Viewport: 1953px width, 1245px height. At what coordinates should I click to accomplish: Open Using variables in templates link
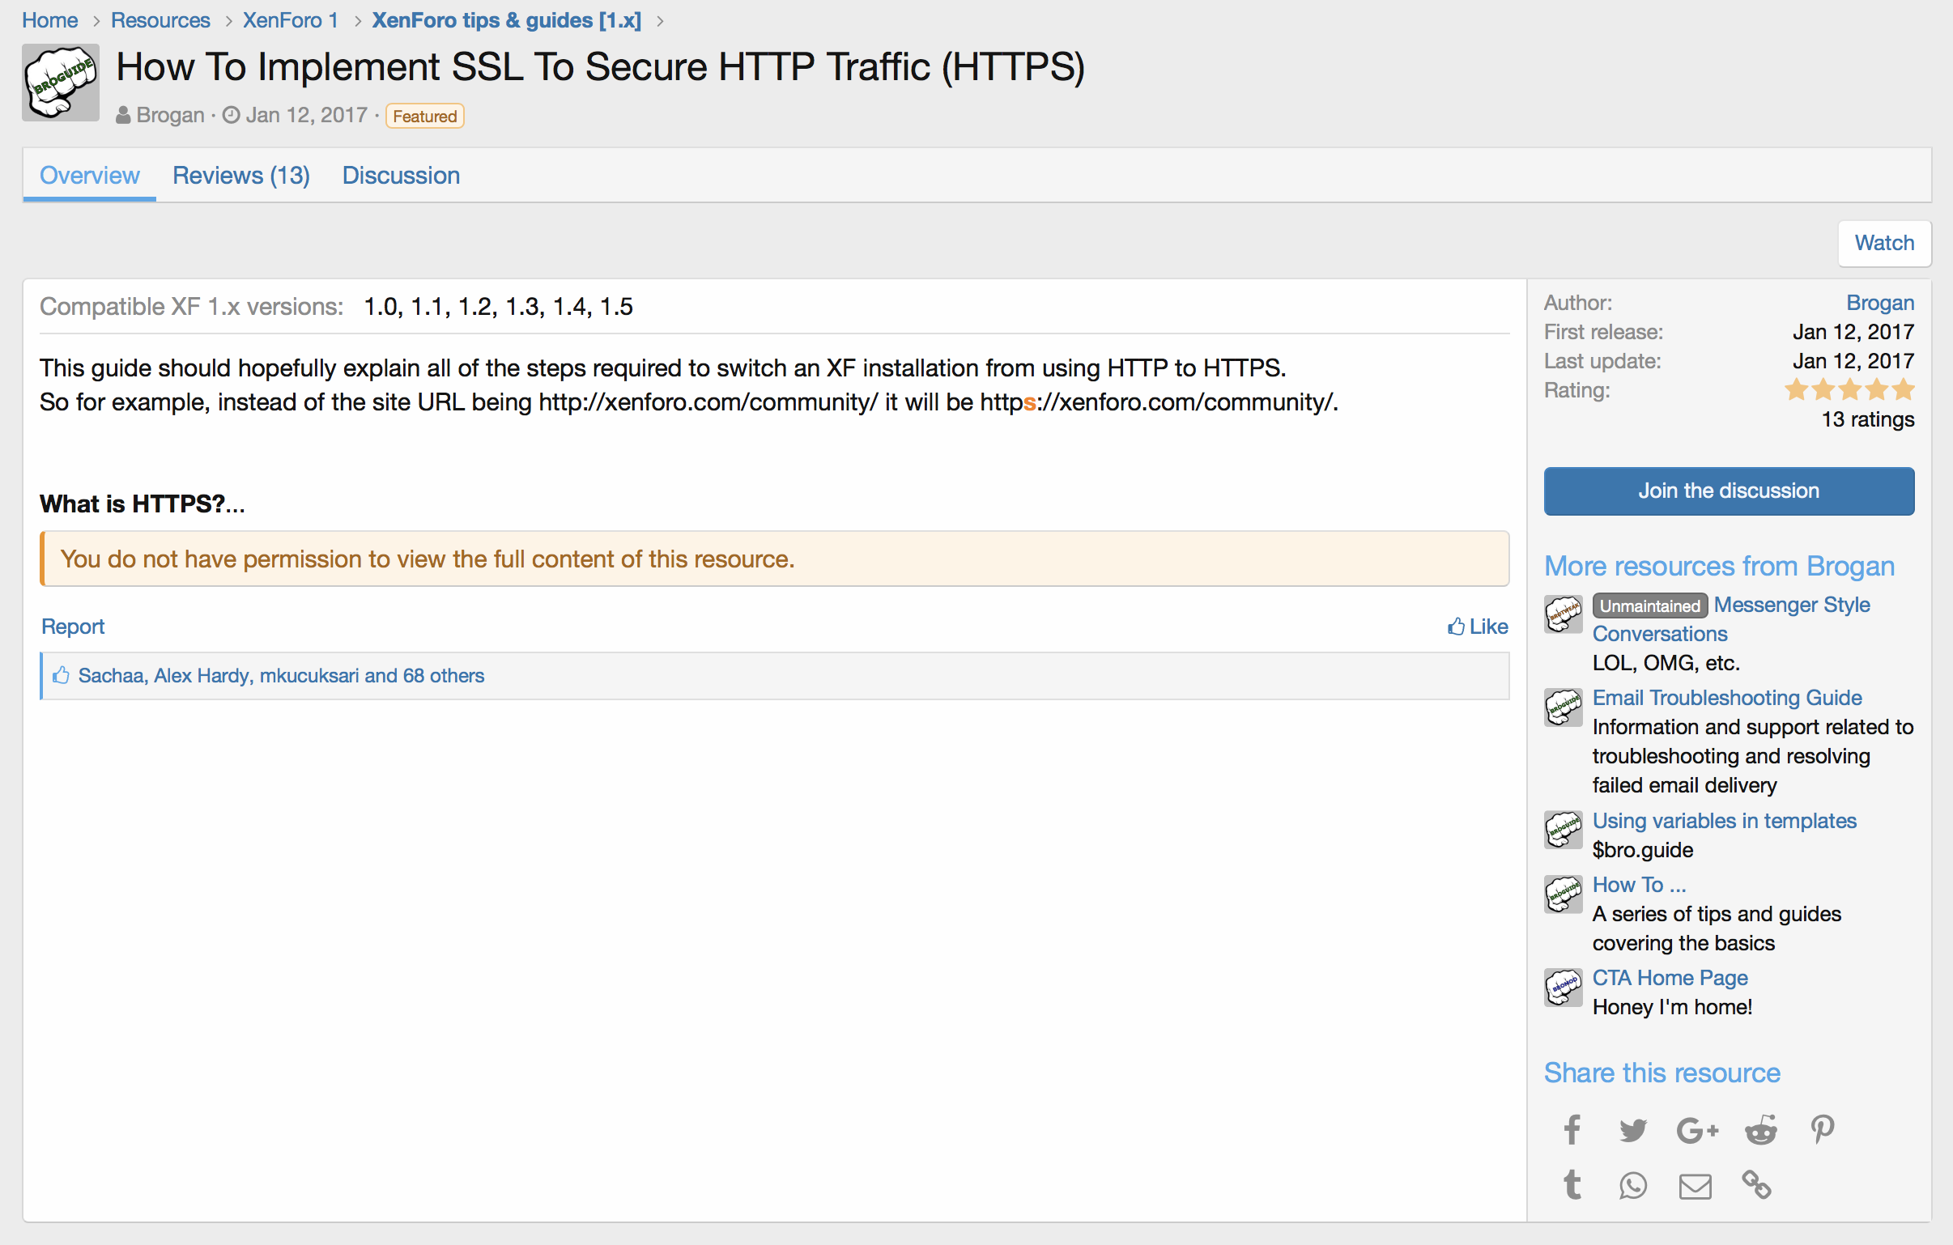[x=1725, y=821]
